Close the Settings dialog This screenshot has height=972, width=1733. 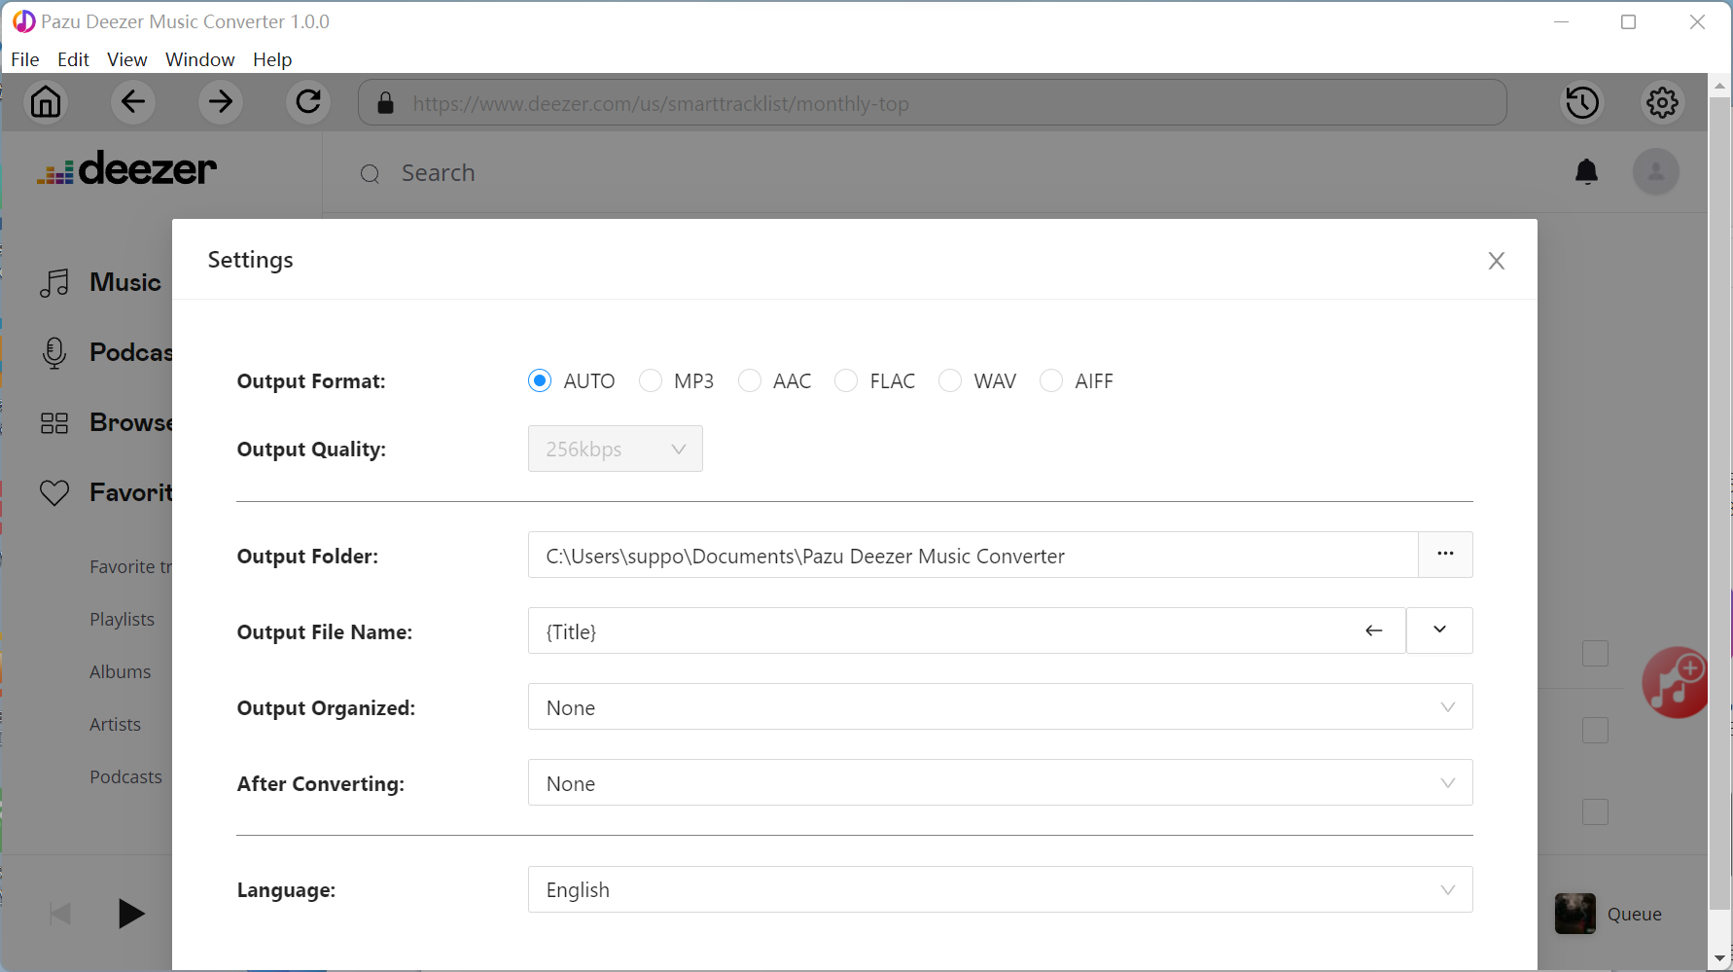1497,261
